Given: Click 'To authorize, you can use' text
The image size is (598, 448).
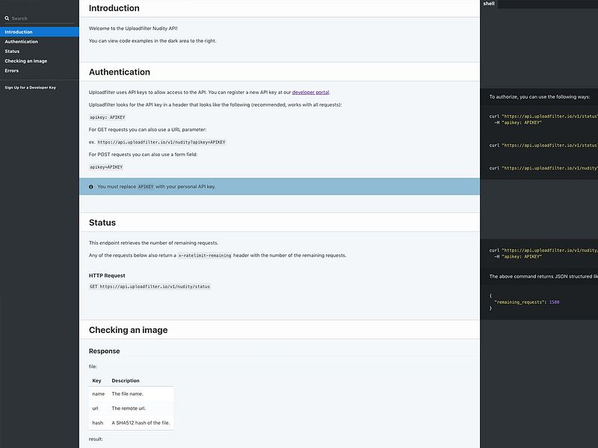Looking at the screenshot, I should (540, 97).
